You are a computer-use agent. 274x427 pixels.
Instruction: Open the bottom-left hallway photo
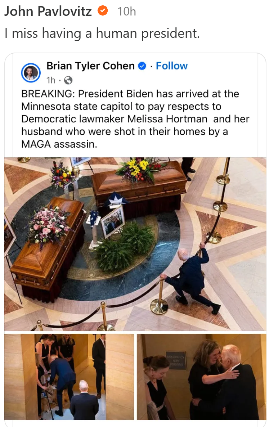click(x=69, y=377)
